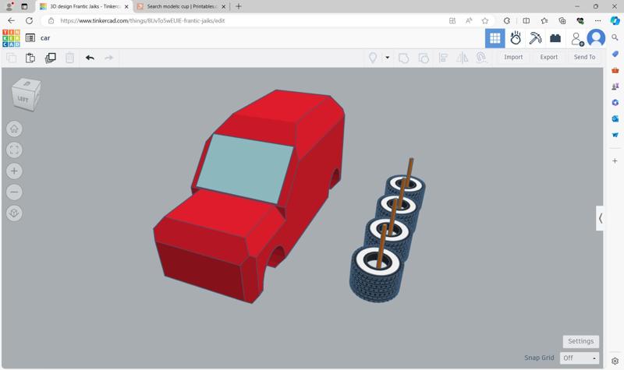
Task: Expand the visibility options dropdown arrow
Action: [387, 58]
